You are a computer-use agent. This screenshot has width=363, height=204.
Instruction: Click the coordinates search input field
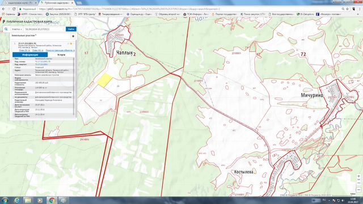44,29
